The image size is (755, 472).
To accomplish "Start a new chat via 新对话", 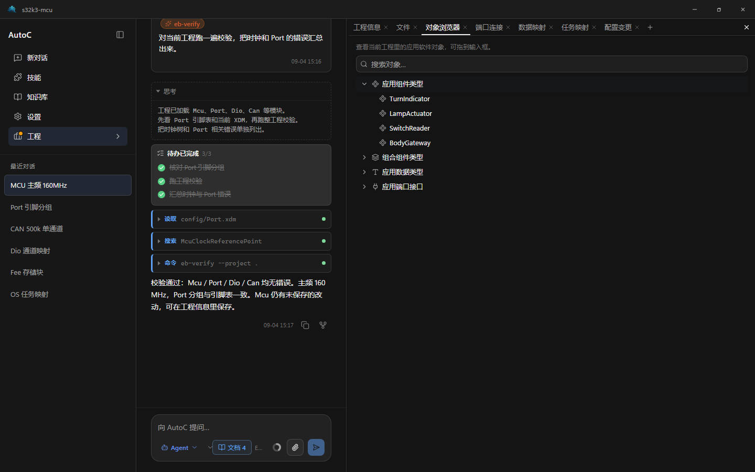I will pyautogui.click(x=68, y=58).
